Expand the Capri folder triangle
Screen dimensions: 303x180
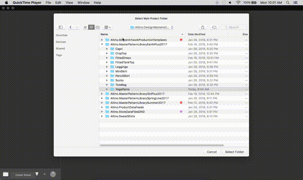(x=107, y=49)
